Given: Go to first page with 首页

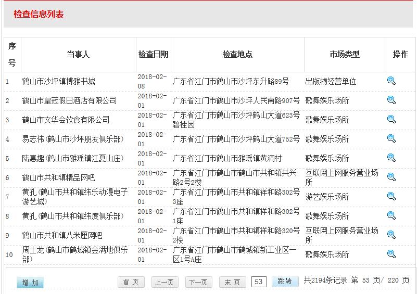Looking at the screenshot, I should [x=131, y=282].
